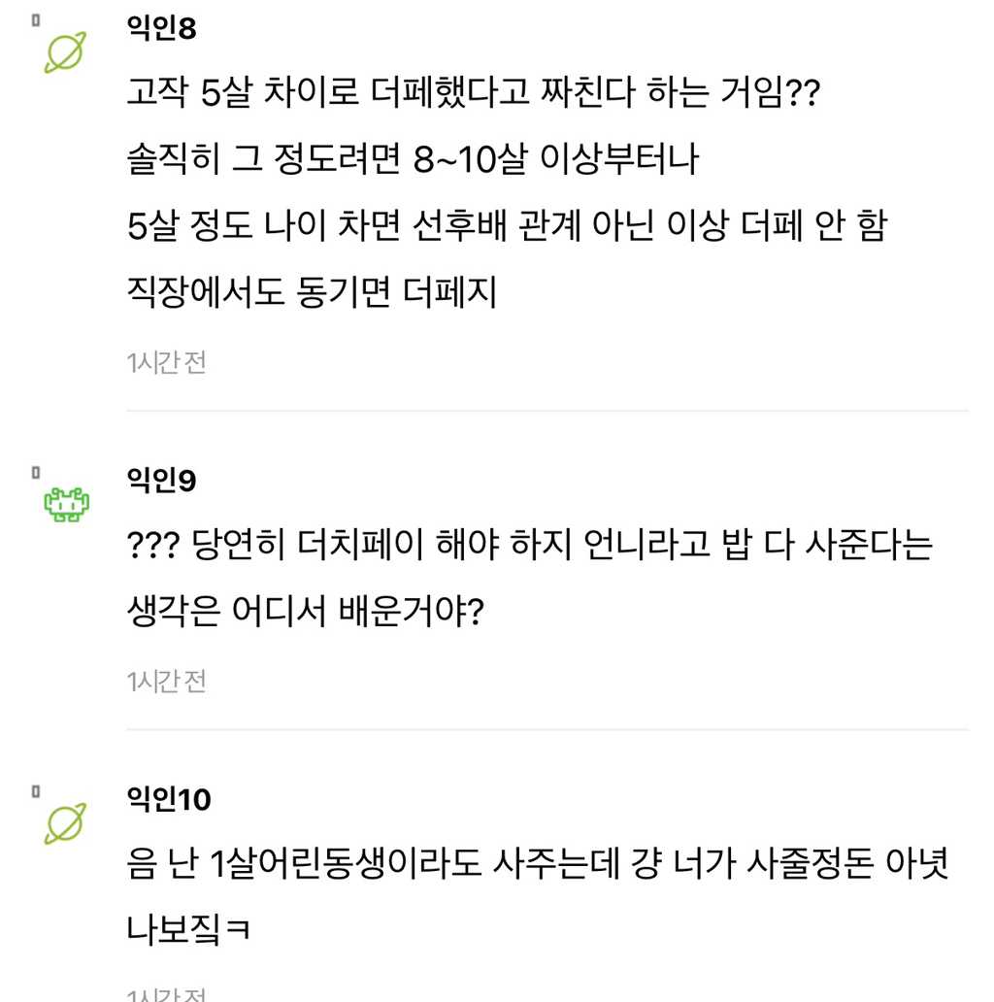Click the small gray marker beside 익인9's avatar
This screenshot has height=1002, width=994.
click(x=35, y=473)
